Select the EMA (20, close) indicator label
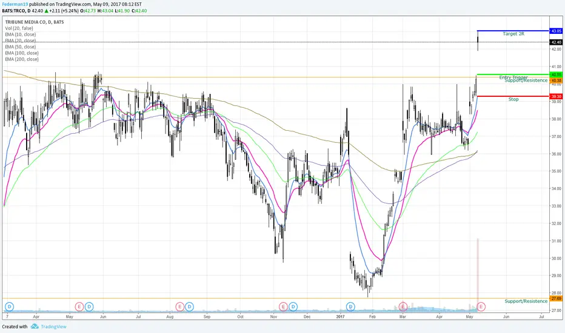Screen dimensions: 565x333 [21, 41]
